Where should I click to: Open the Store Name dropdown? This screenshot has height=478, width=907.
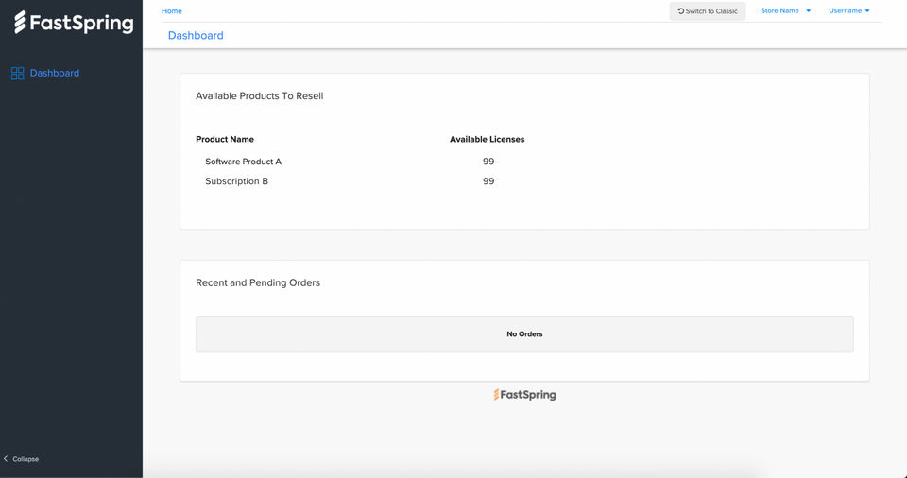pyautogui.click(x=785, y=11)
